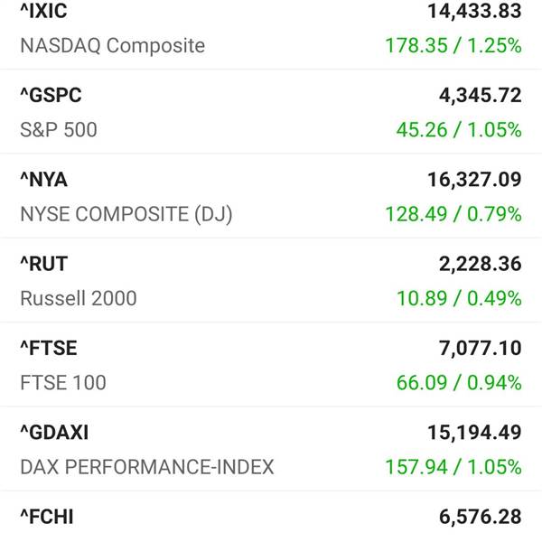Image resolution: width=542 pixels, height=542 pixels.
Task: Tap the 4,345.72 S&P price
Action: click(x=481, y=96)
